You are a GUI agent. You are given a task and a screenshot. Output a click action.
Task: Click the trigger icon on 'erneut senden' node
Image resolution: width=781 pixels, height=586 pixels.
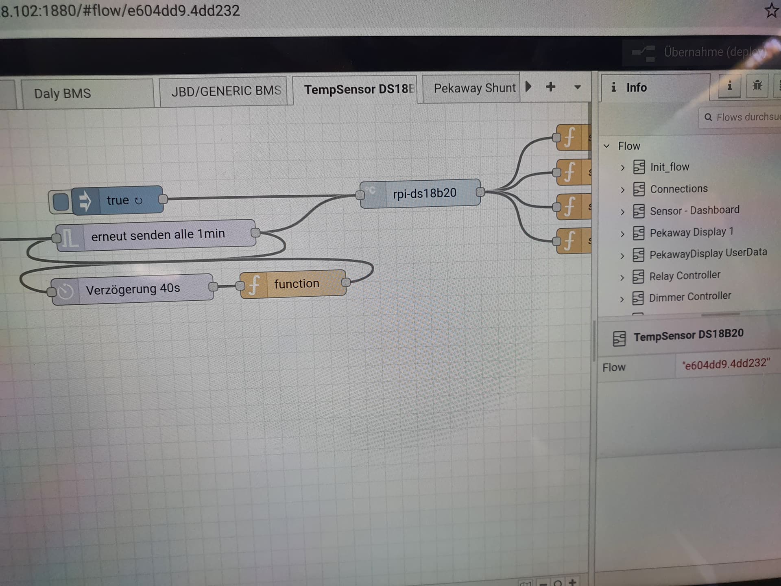click(71, 238)
